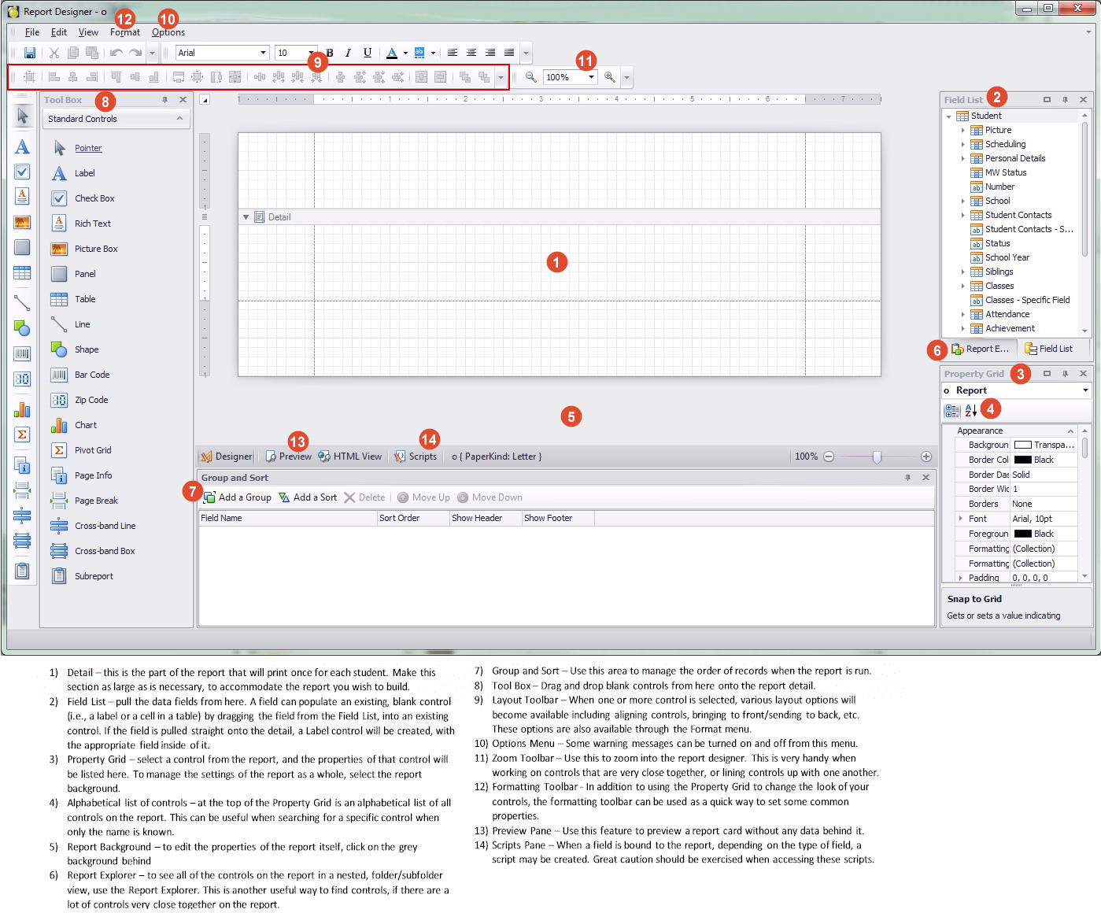The height and width of the screenshot is (913, 1101).
Task: Collapse the Detail band arrow
Action: (x=246, y=217)
